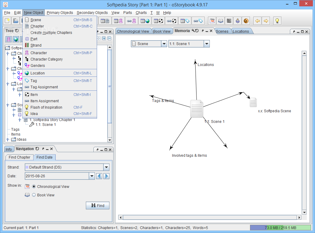Toggle character filter in Tree panel
Screen dimensions: 315x233
pyautogui.click(x=9, y=39)
